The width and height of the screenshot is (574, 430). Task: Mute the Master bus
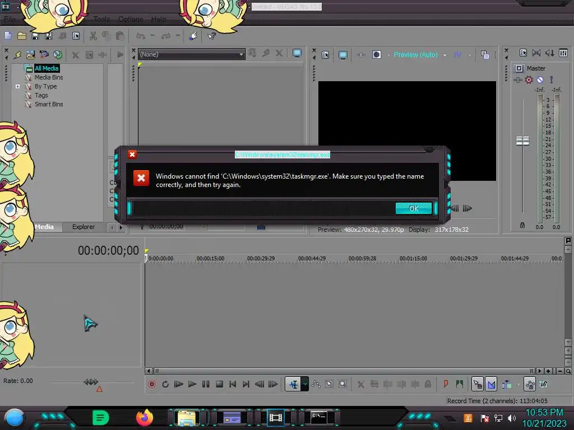point(540,80)
